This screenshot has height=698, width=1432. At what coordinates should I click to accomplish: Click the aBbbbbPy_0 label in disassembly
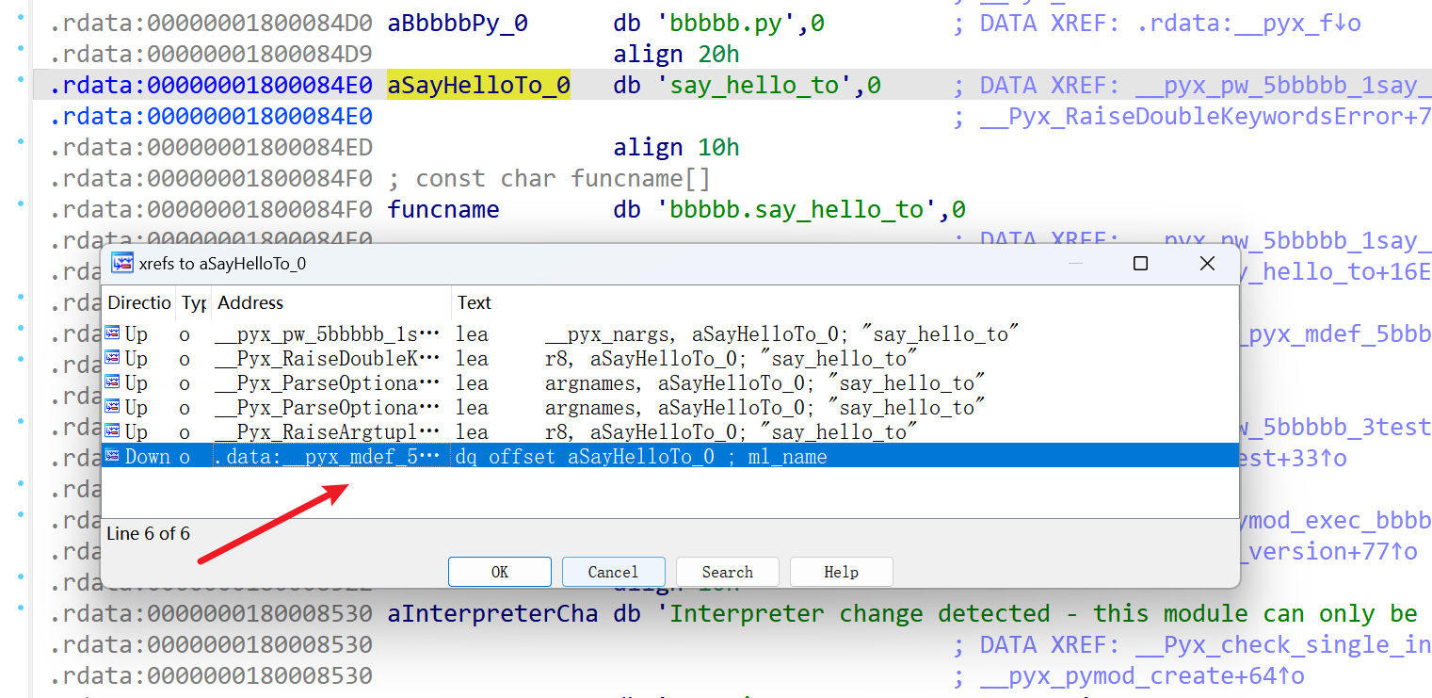458,24
